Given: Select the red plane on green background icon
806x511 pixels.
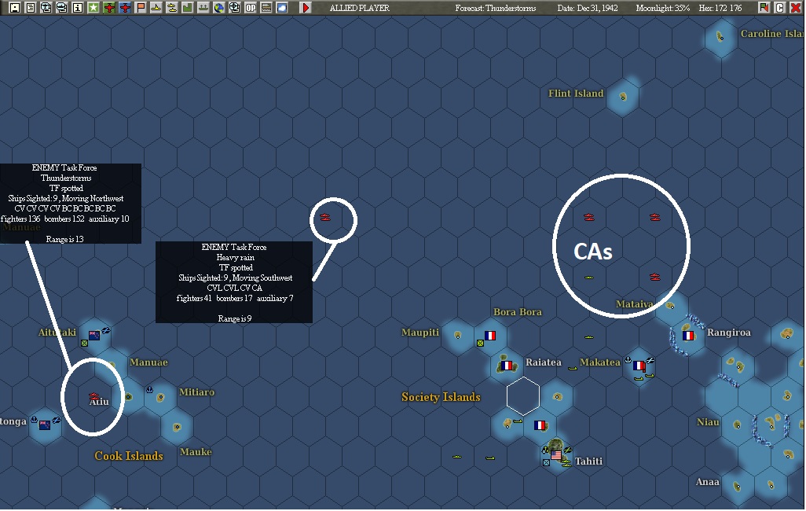Looking at the screenshot, I should pyautogui.click(x=109, y=8).
